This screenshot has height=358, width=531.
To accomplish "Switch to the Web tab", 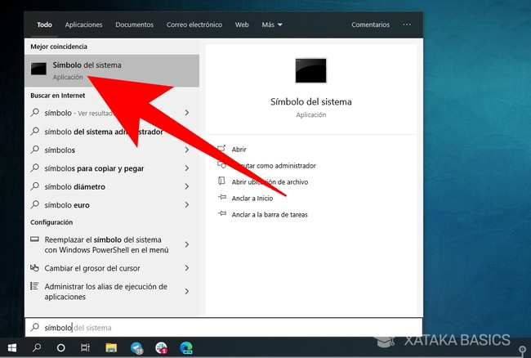I will (x=242, y=25).
